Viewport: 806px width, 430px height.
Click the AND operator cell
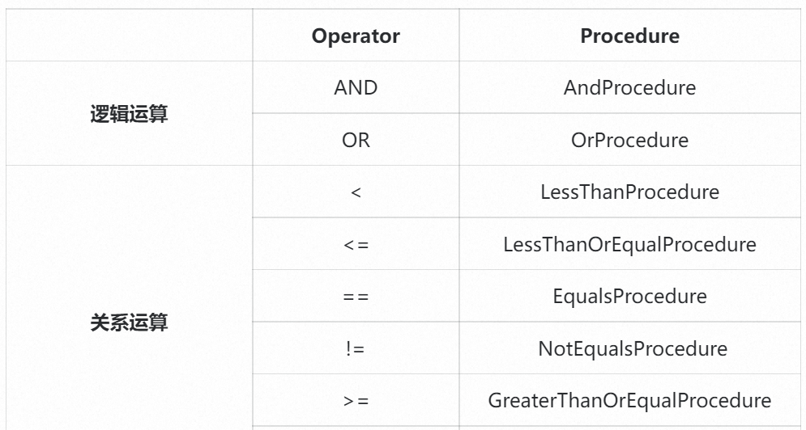click(356, 87)
